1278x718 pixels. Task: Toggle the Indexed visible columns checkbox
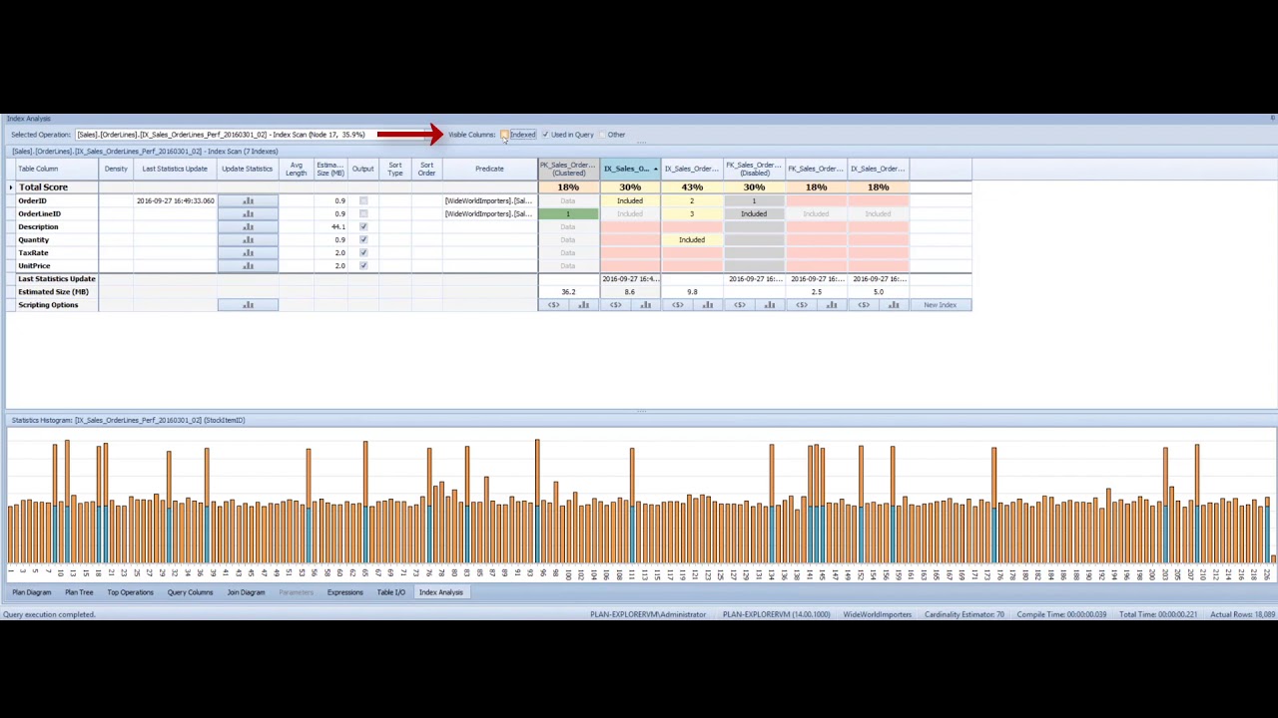(x=505, y=135)
